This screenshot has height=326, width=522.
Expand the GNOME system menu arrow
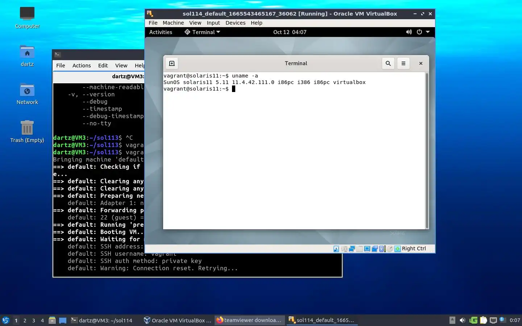[x=428, y=32]
